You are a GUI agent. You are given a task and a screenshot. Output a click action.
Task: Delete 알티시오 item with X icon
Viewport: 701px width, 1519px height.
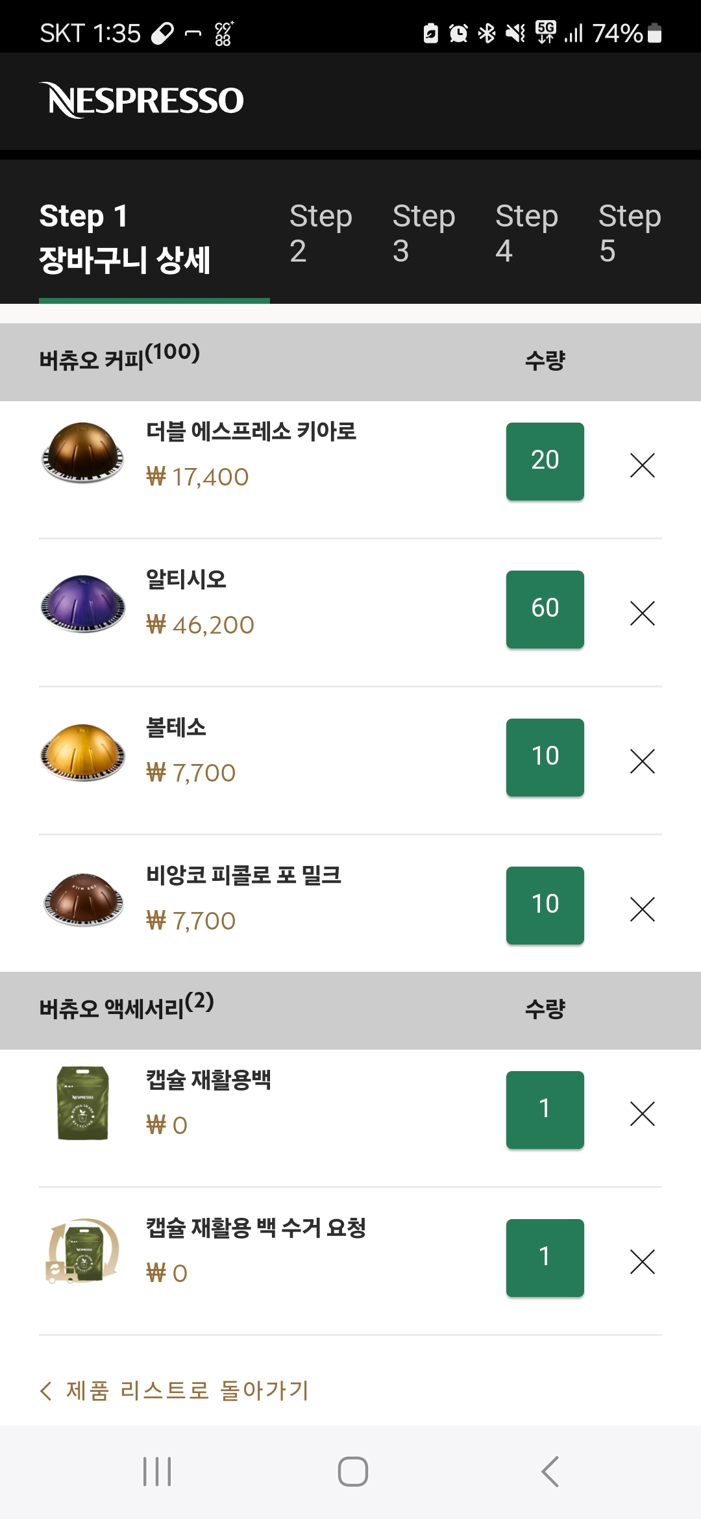642,613
